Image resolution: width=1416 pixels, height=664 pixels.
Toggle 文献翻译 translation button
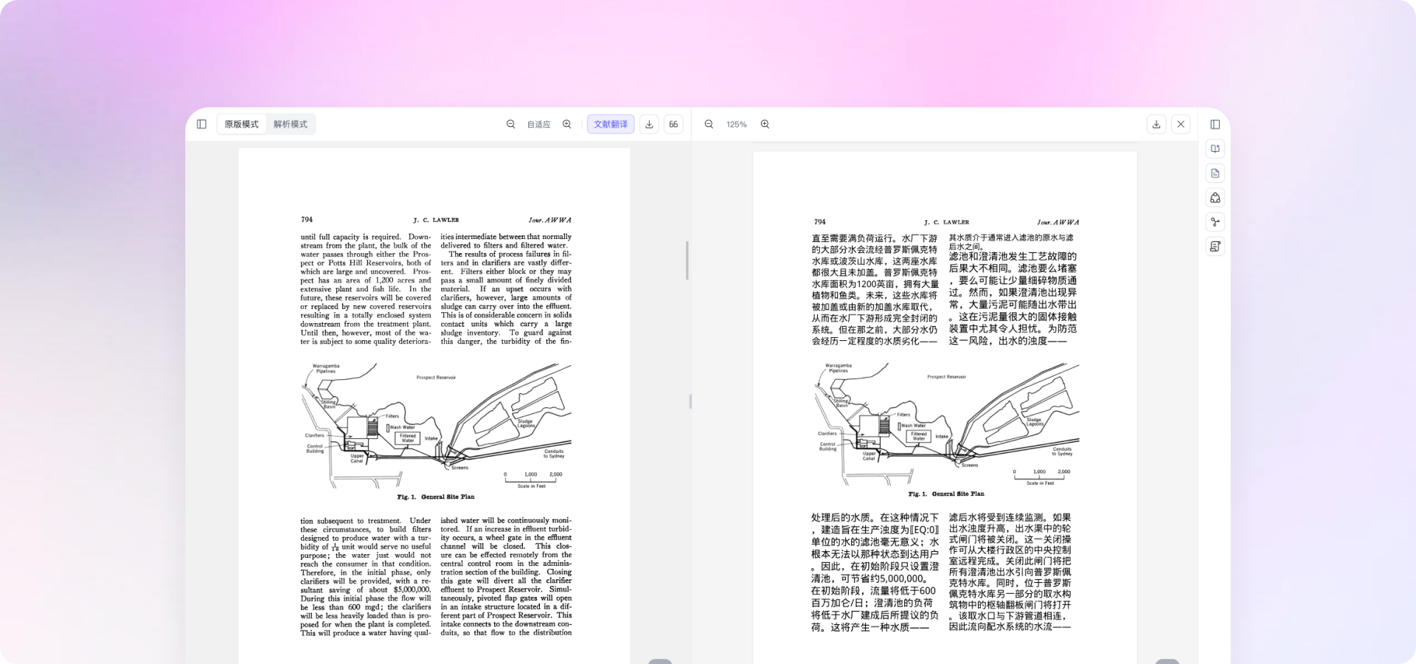pos(611,124)
